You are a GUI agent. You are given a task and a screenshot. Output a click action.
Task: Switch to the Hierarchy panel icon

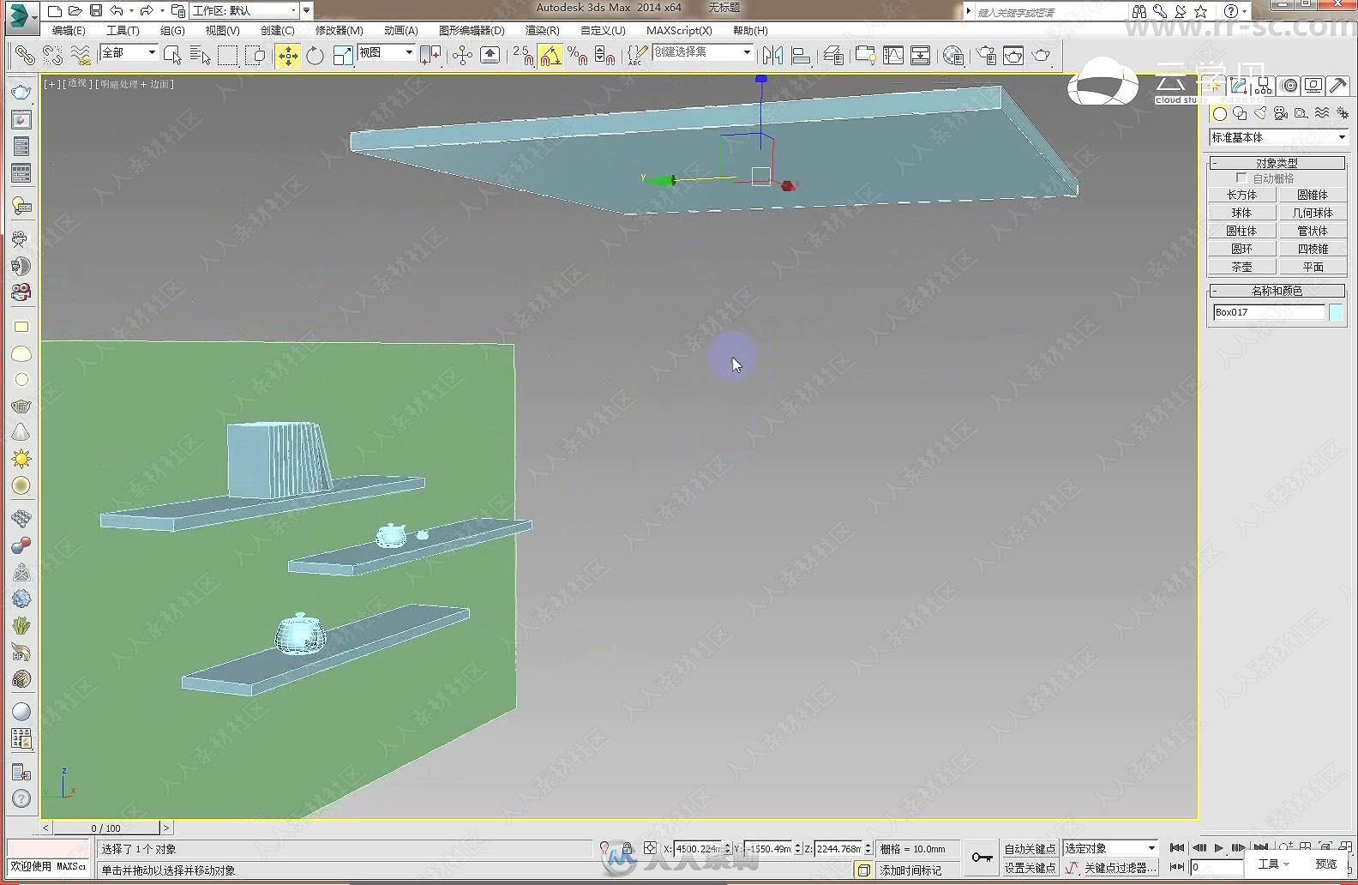tap(1264, 86)
